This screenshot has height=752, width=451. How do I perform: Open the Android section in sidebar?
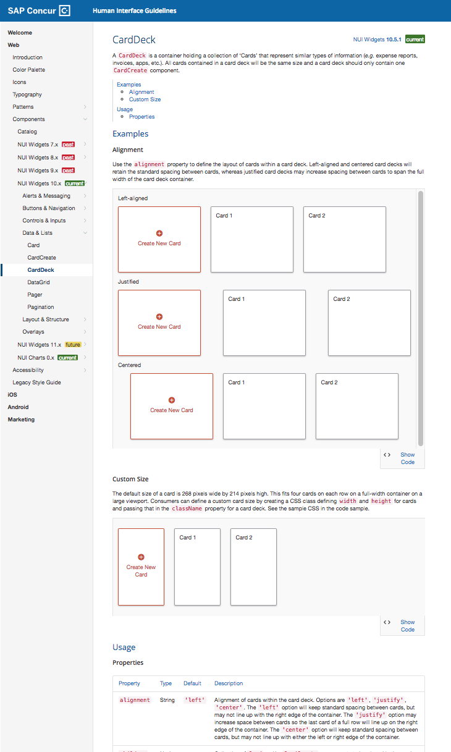pos(18,407)
